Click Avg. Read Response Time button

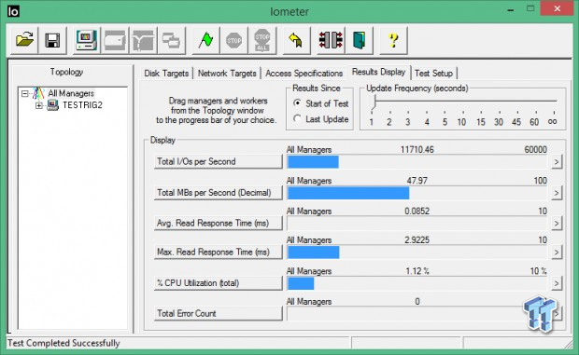[x=218, y=224]
